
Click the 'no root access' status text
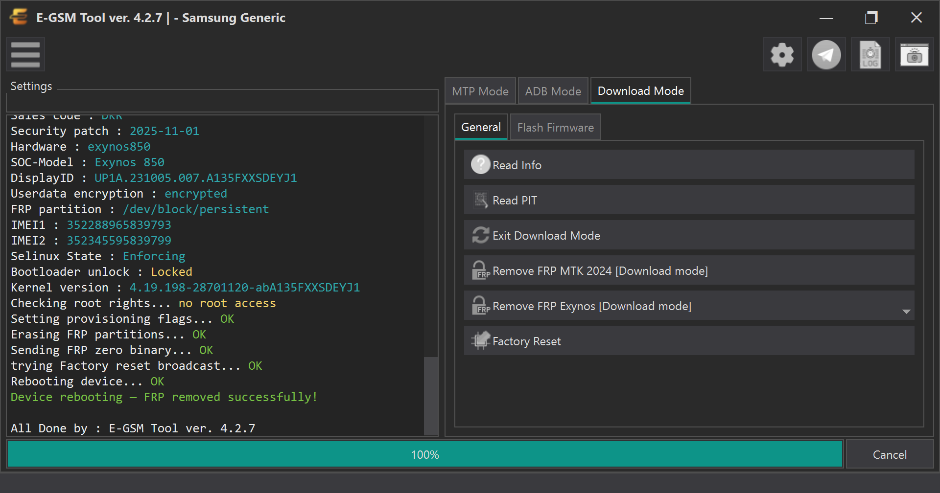coord(227,303)
